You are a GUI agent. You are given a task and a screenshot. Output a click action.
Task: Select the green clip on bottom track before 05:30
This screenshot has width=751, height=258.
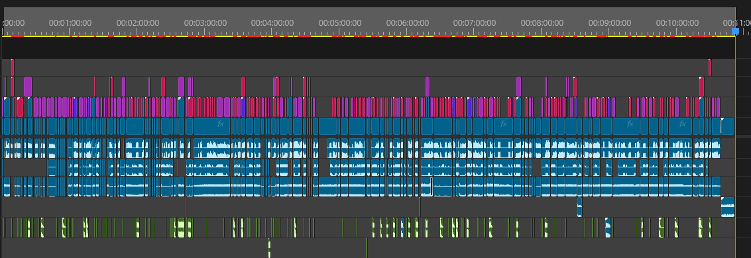[x=367, y=248]
